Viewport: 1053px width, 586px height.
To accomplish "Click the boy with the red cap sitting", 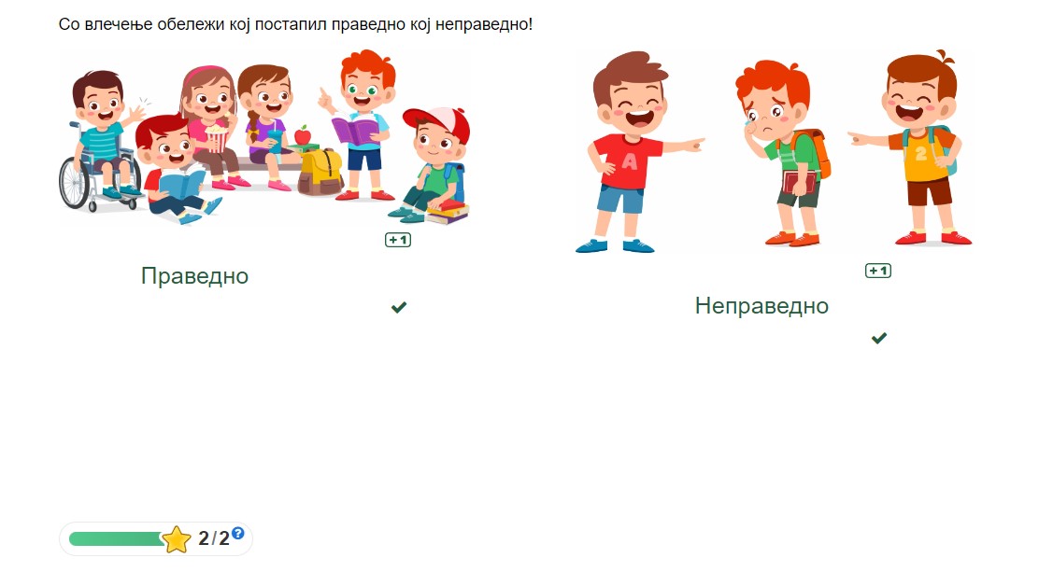I will pos(432,165).
